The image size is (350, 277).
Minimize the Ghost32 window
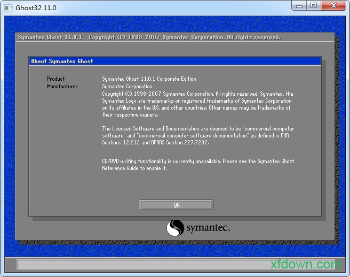299,6
